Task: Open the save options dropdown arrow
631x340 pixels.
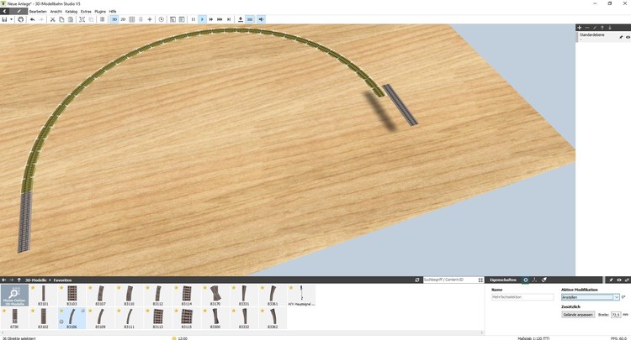Action: pos(11,19)
